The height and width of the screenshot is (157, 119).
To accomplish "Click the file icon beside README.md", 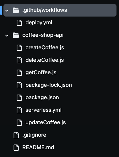I will 16,148.
